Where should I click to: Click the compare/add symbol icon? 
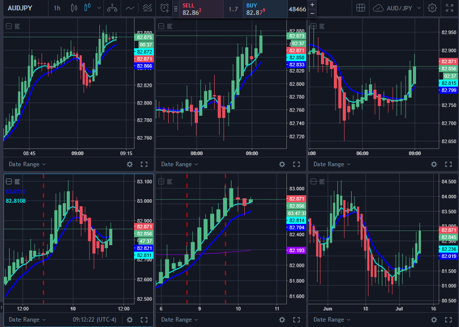click(112, 8)
